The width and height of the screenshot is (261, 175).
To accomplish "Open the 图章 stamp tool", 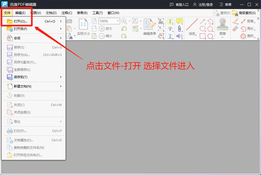I will (222, 29).
